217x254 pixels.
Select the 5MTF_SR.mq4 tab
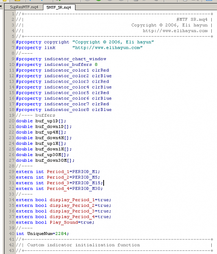point(59,7)
